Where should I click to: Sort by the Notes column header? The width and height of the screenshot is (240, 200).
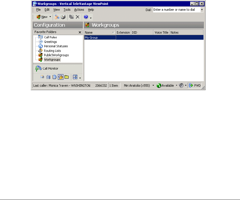click(x=186, y=32)
